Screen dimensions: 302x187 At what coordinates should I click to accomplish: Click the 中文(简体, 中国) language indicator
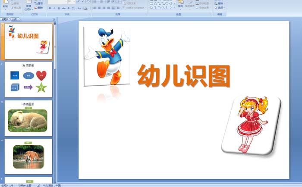(x=52, y=185)
